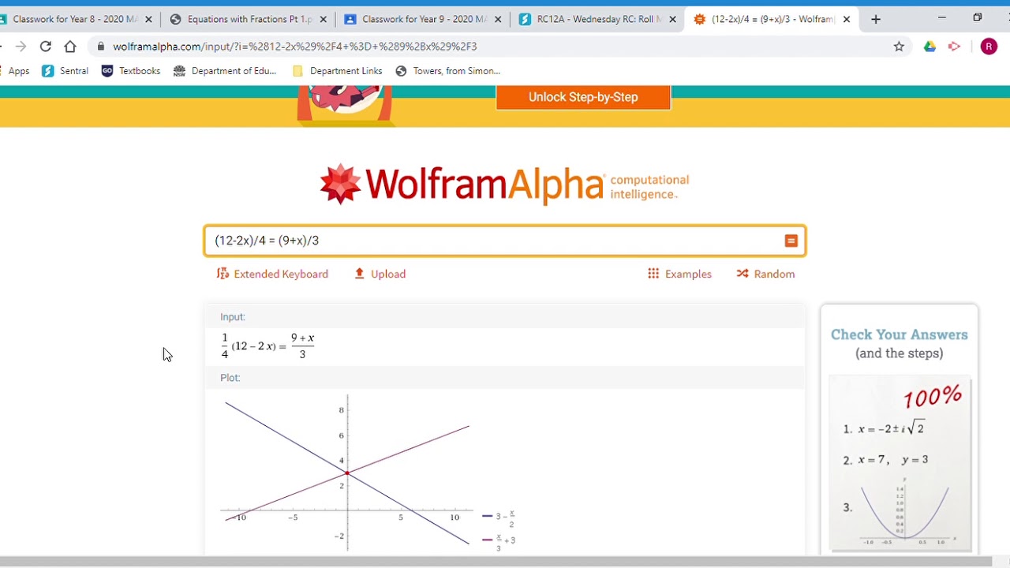The image size is (1010, 568).
Task: Close the Equations with Fractions tab
Action: [323, 19]
